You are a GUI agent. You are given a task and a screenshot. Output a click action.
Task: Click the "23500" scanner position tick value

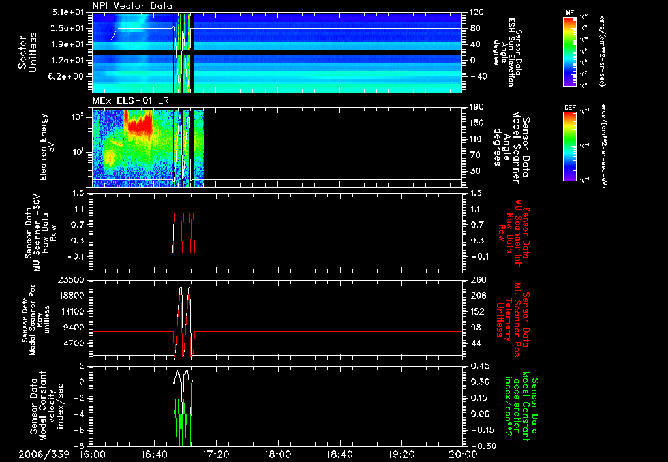pos(70,279)
